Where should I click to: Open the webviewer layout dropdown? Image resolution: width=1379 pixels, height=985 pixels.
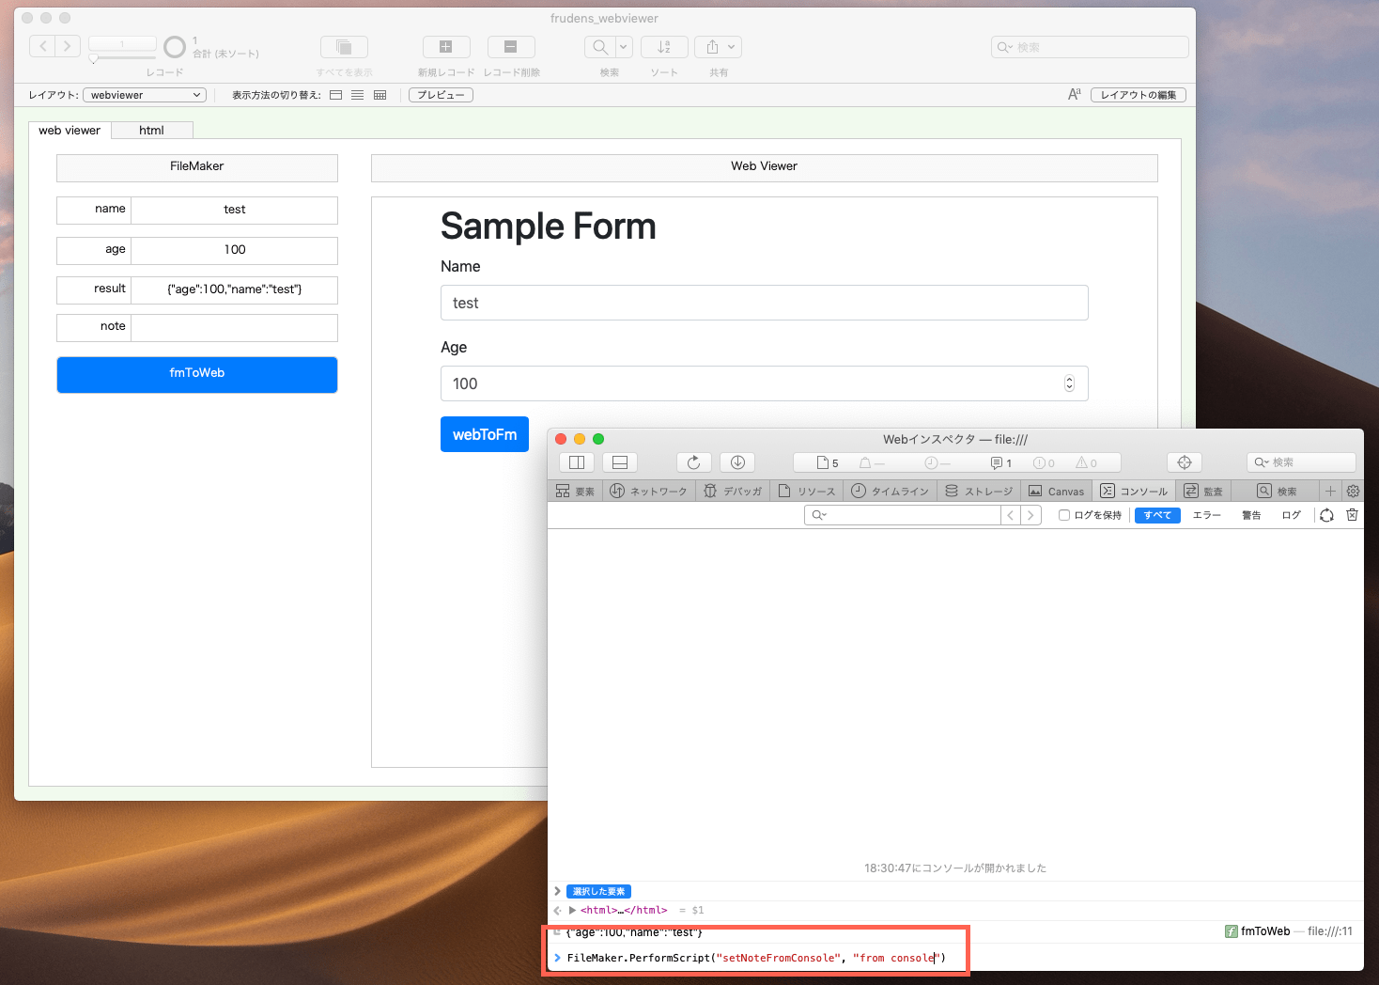tap(144, 94)
